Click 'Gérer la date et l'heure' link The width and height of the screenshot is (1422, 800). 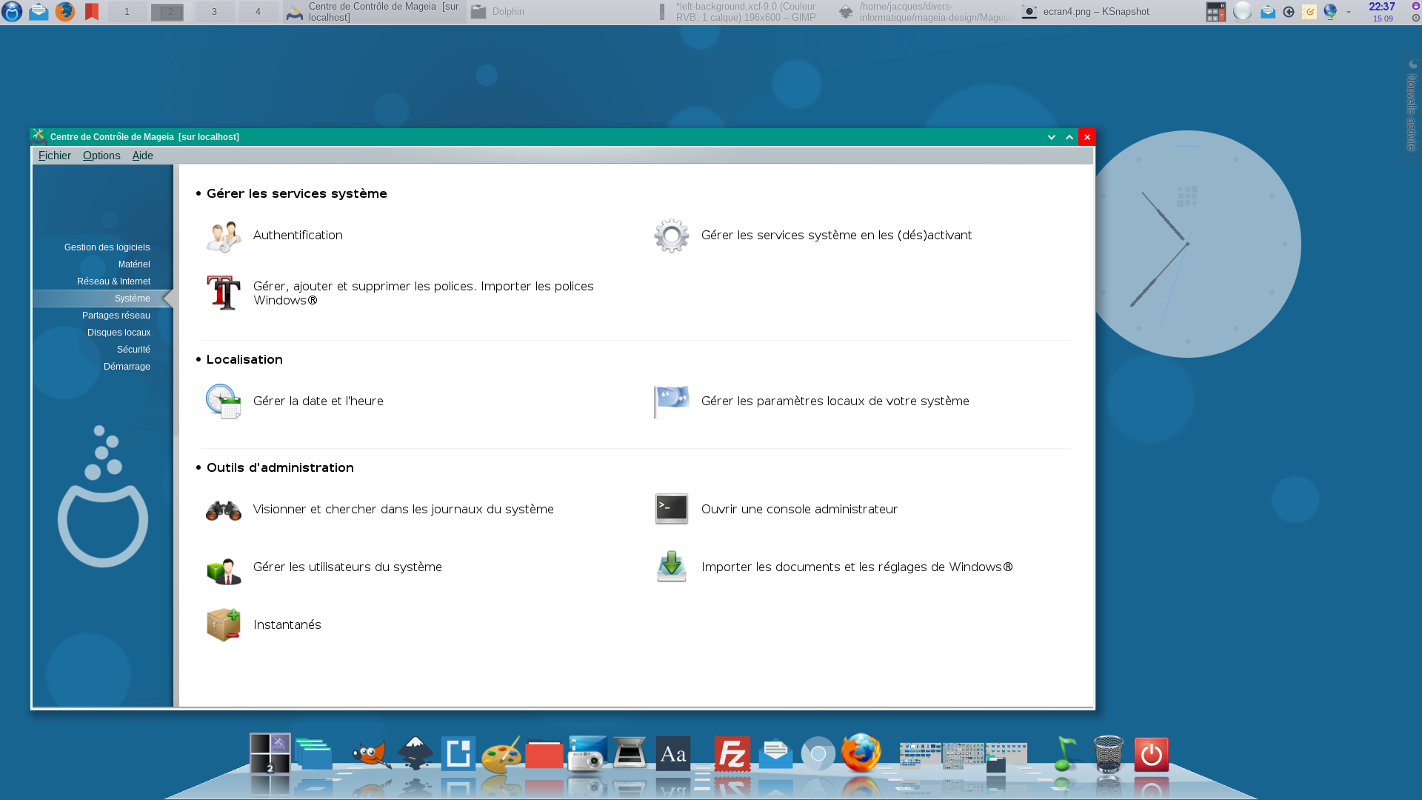pyautogui.click(x=318, y=401)
